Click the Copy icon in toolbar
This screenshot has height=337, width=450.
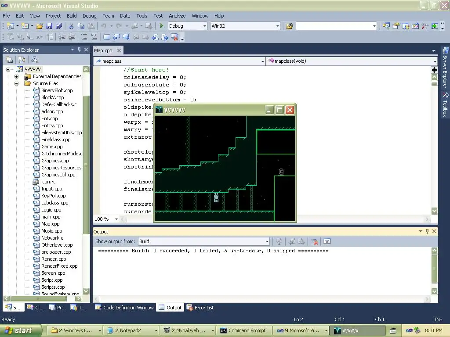coord(81,26)
